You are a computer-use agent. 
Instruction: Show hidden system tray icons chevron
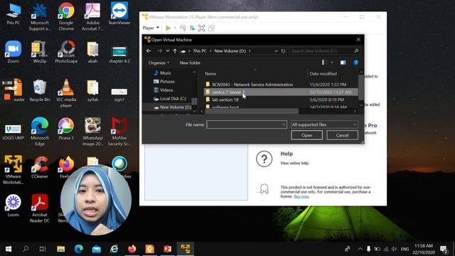tap(360, 249)
